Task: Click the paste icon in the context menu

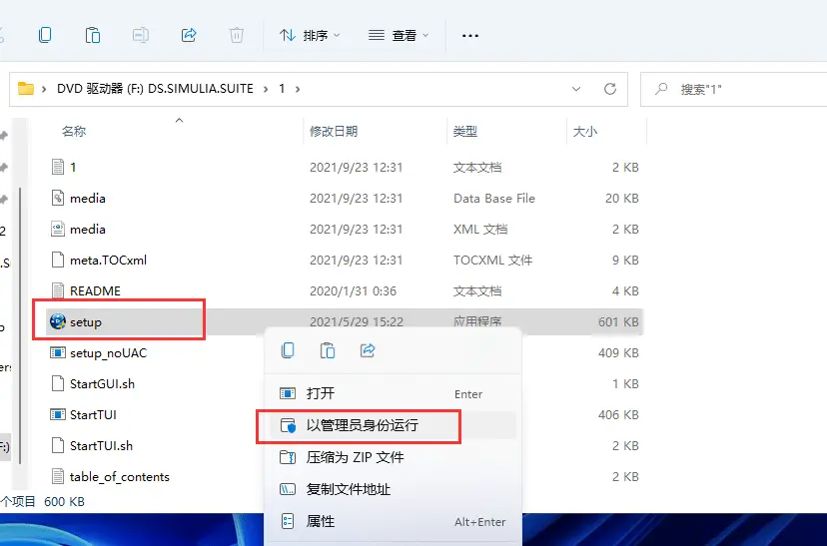Action: click(x=328, y=350)
